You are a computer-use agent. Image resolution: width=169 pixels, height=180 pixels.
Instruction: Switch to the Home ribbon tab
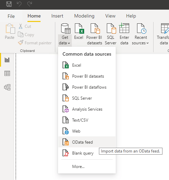(34, 16)
